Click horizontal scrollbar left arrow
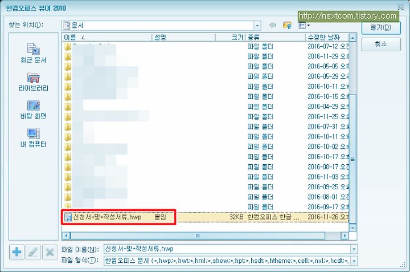Viewport: 410px width, 272px height. (x=66, y=236)
